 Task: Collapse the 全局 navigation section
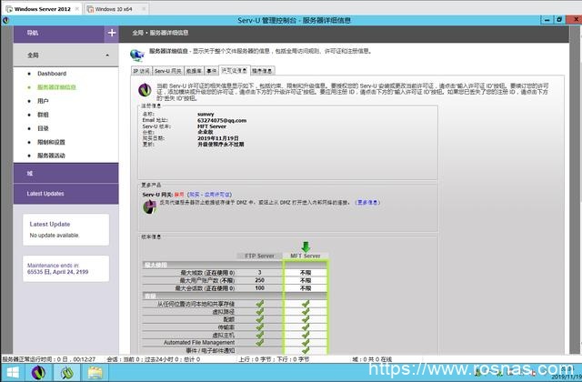point(66,55)
